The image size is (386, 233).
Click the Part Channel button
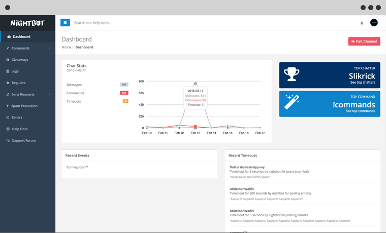[x=364, y=41]
